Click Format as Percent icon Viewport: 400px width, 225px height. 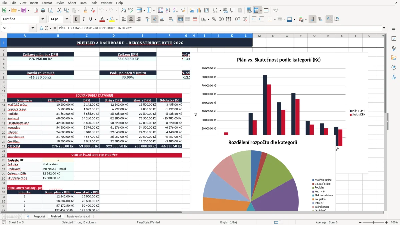[214, 19]
